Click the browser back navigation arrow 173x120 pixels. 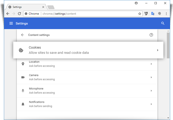(x=8, y=14)
